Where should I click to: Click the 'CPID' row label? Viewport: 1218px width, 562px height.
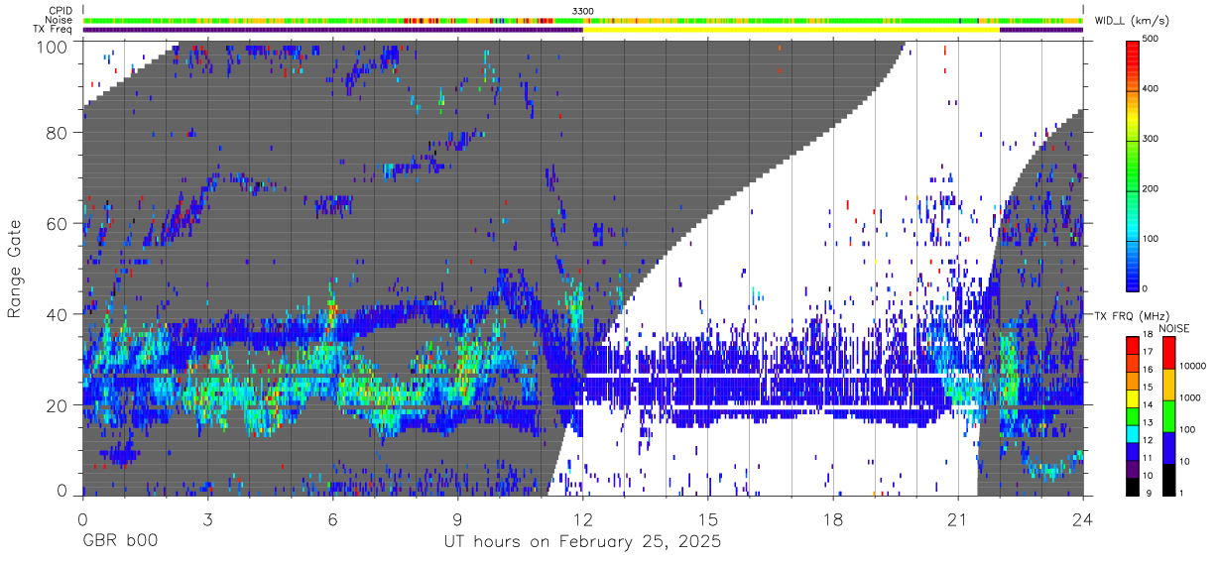[61, 11]
